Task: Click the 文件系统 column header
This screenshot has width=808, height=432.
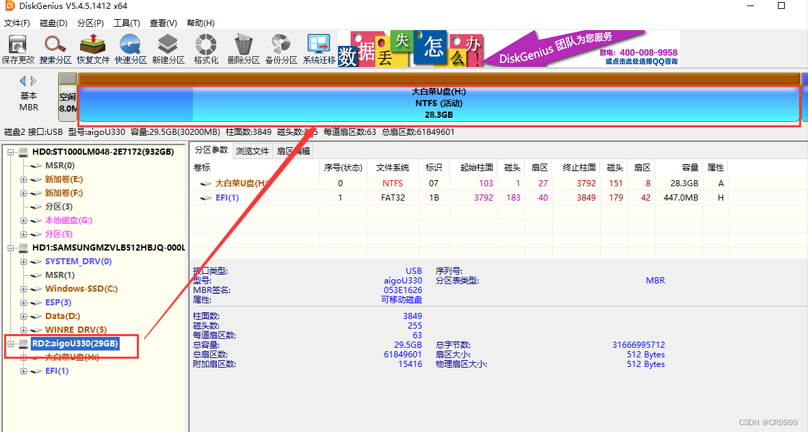Action: 393,168
